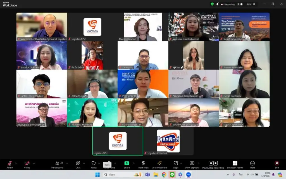286x179 pixels.
Task: Select Pattanapong Praykaw's video tile
Action: pyautogui.click(x=42, y=84)
